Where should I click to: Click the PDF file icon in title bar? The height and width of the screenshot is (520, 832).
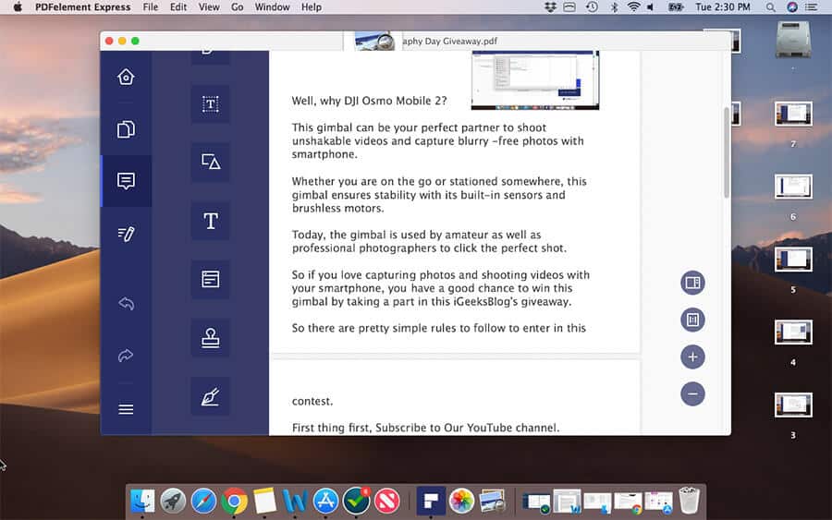(x=374, y=41)
